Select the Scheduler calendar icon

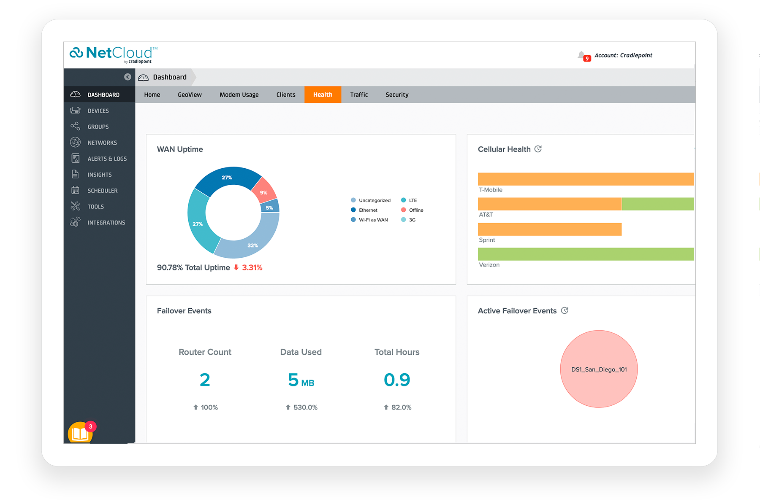(76, 191)
